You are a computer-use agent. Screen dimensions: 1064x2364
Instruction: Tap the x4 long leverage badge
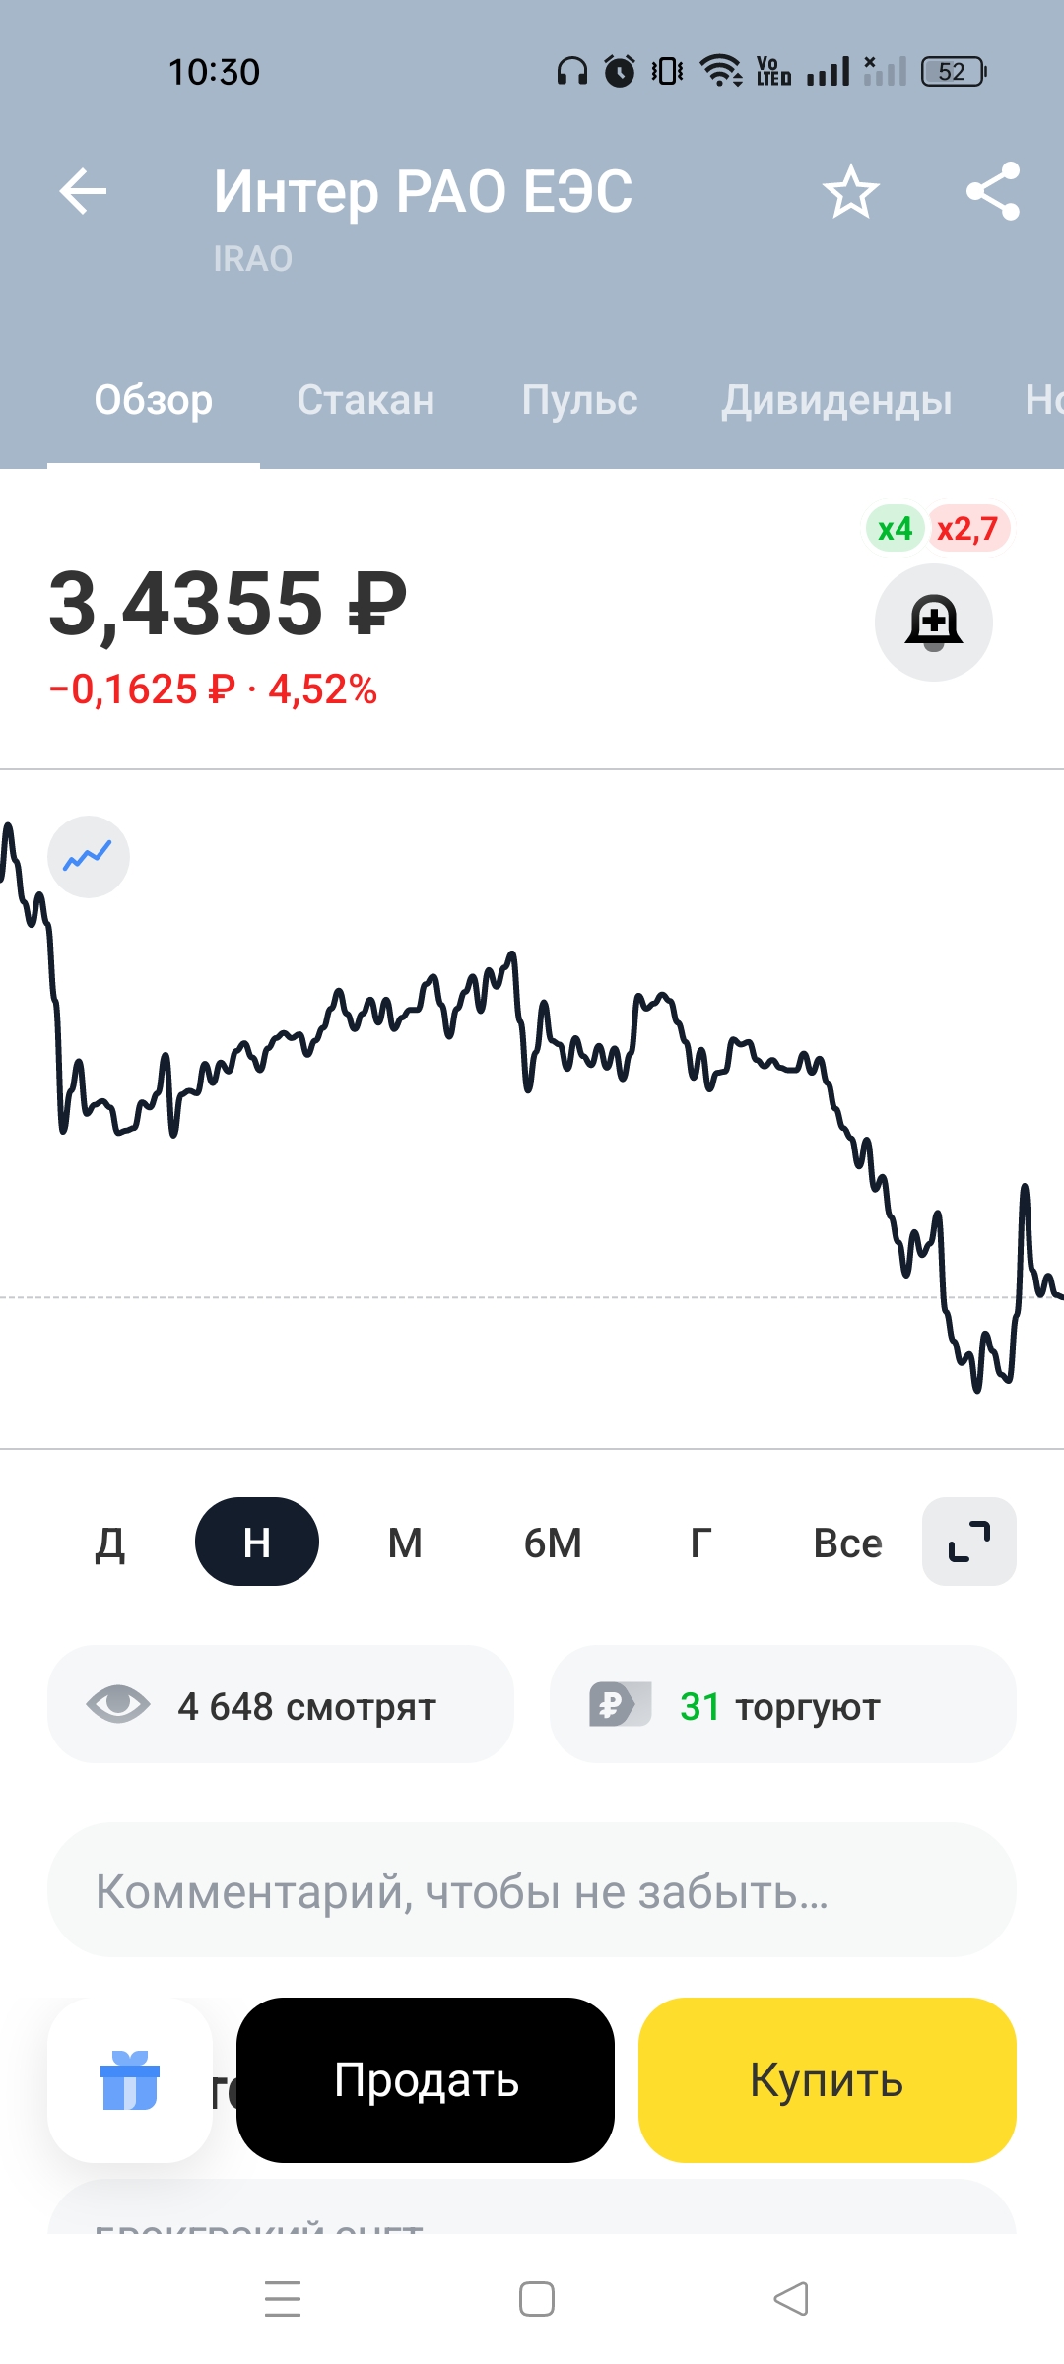point(895,529)
